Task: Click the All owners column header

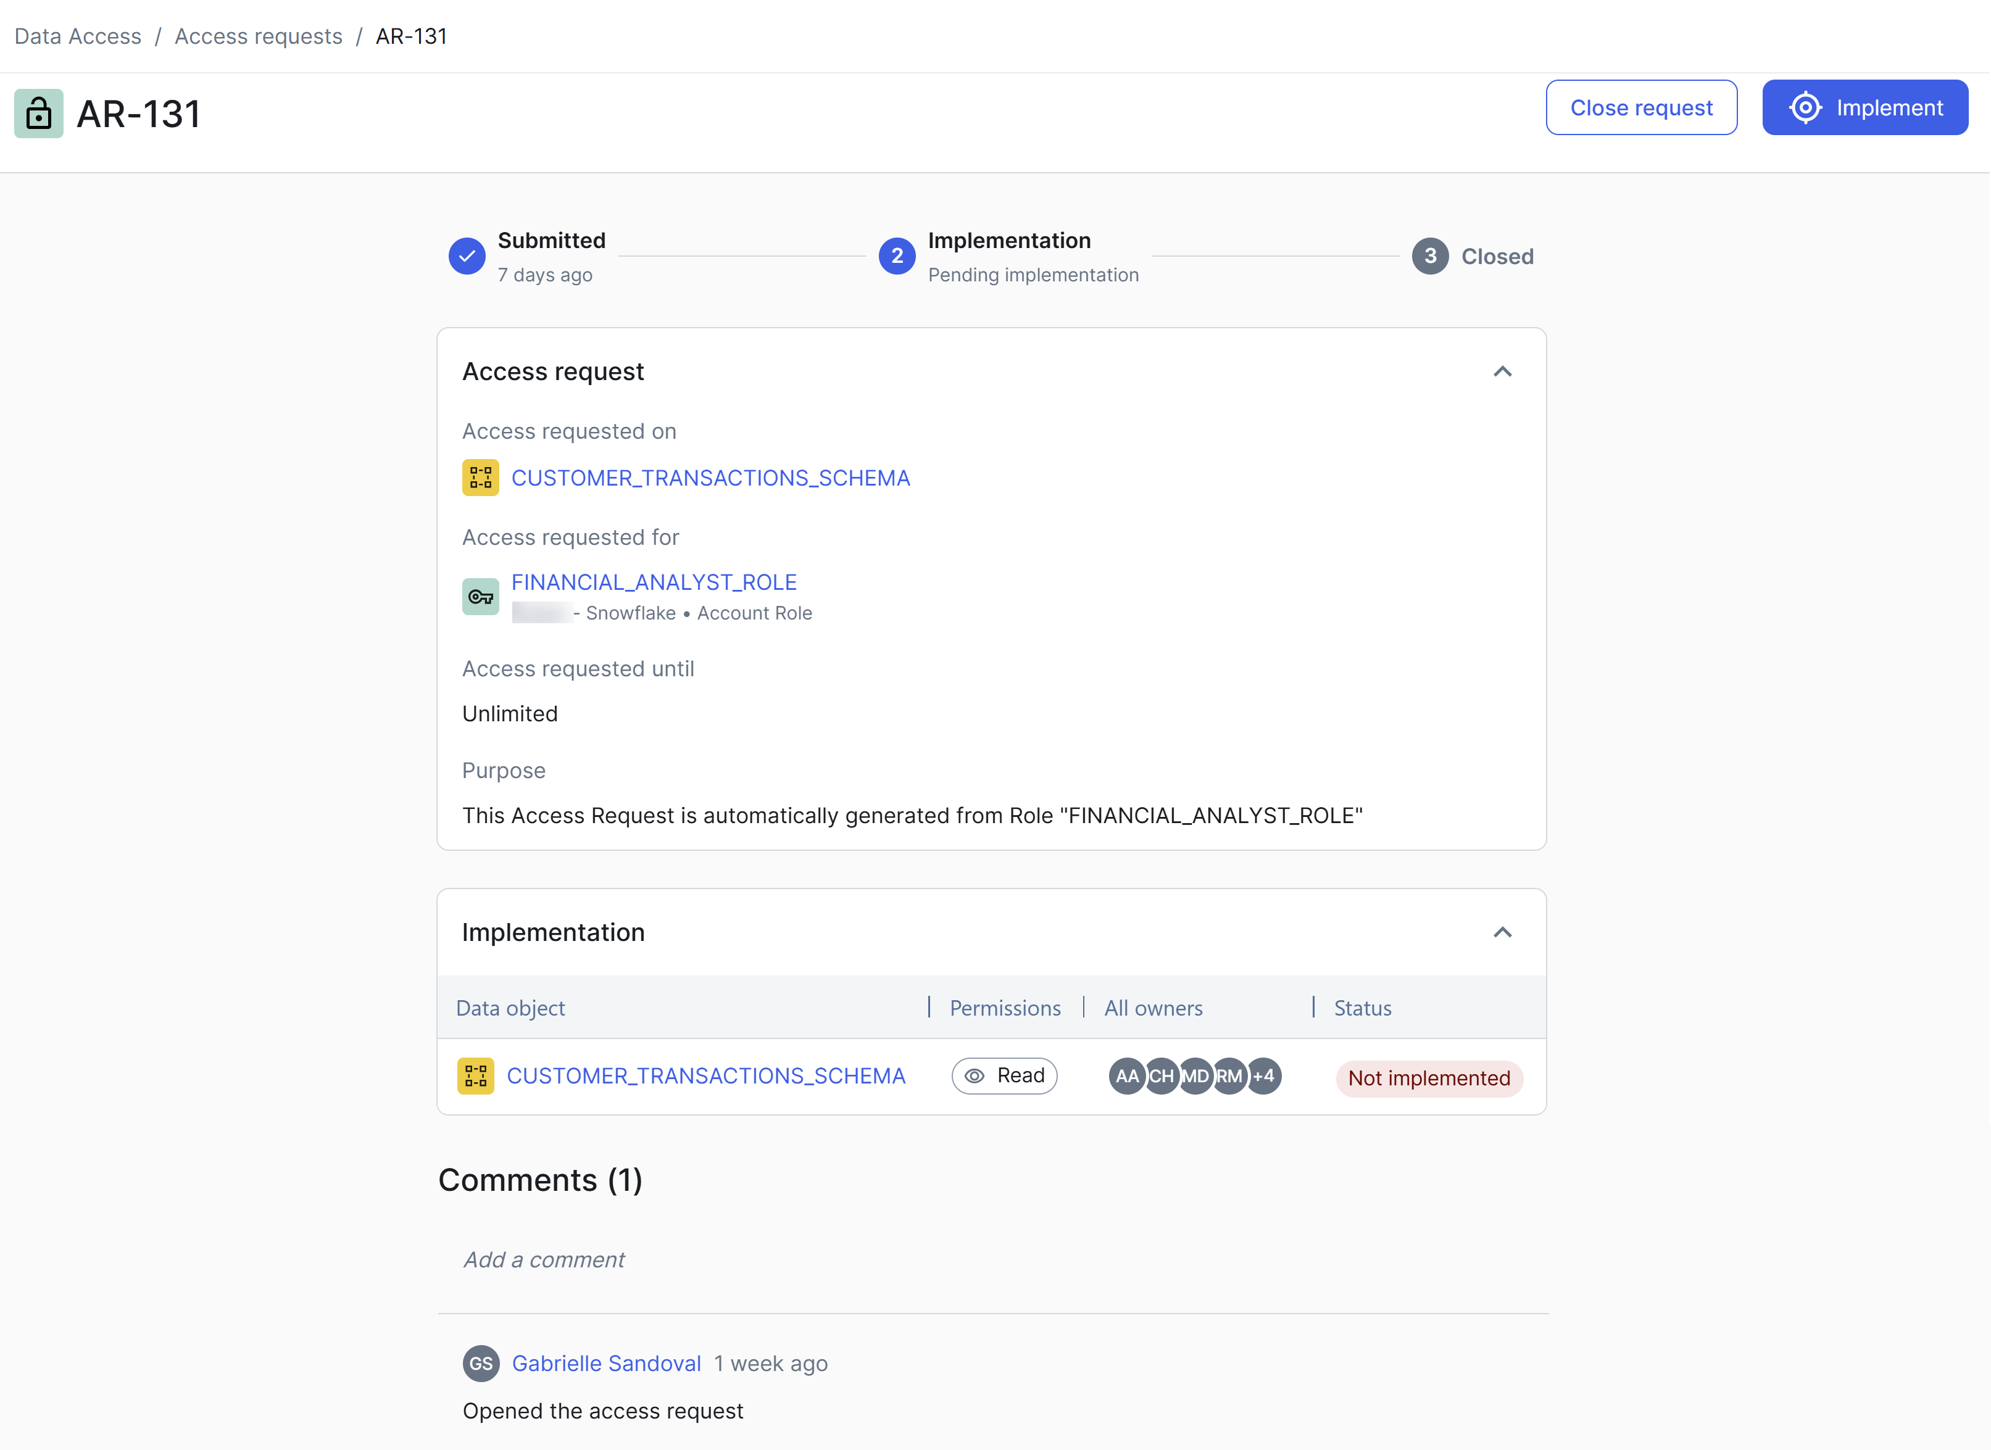Action: tap(1153, 1008)
